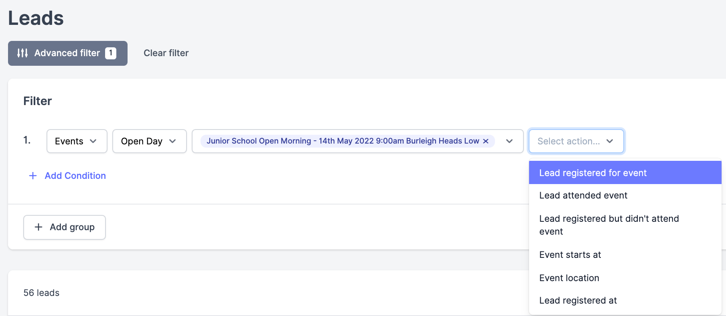This screenshot has height=316, width=726.
Task: Choose 'Lead registered for event' option
Action: tap(625, 173)
